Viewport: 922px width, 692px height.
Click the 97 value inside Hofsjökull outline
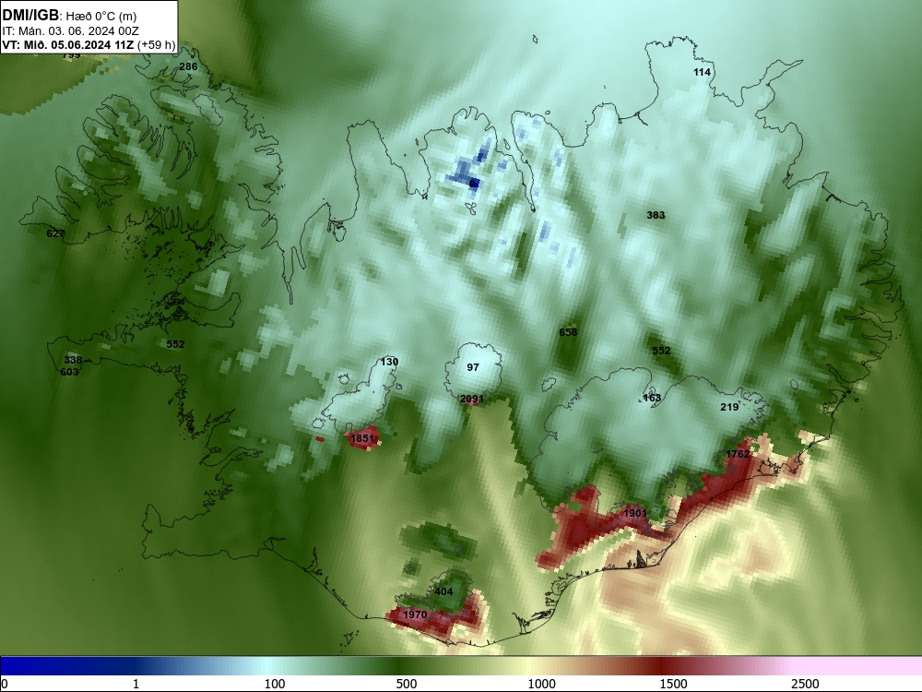pyautogui.click(x=473, y=367)
